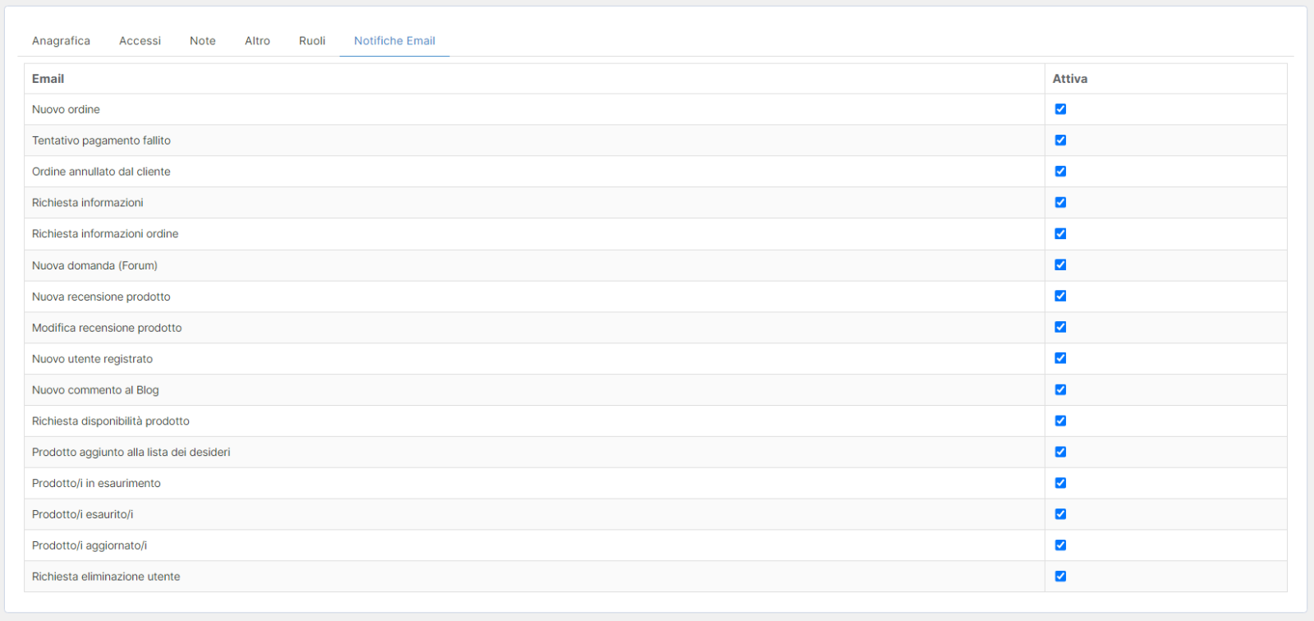Select 'Richiesta informazioni ordine' label
The image size is (1314, 621).
click(105, 234)
